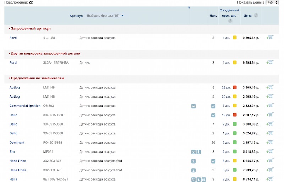Image resolution: width=284 pixels, height=182 pixels.
Task: Add Commercial ignition QM803 to cart
Action: point(270,106)
